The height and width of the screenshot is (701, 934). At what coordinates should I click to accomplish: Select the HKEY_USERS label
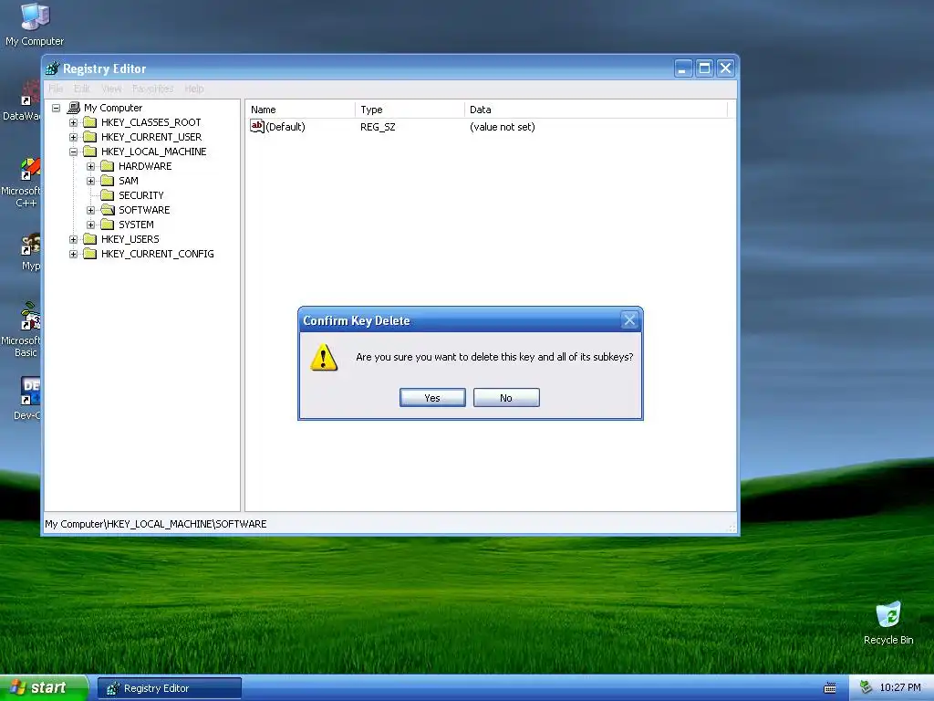[130, 240]
